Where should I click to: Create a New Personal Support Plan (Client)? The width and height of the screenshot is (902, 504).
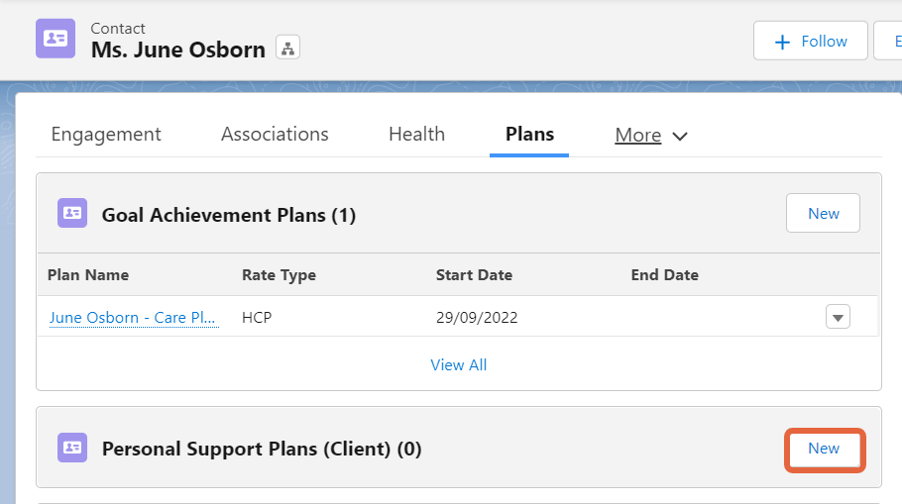tap(825, 449)
